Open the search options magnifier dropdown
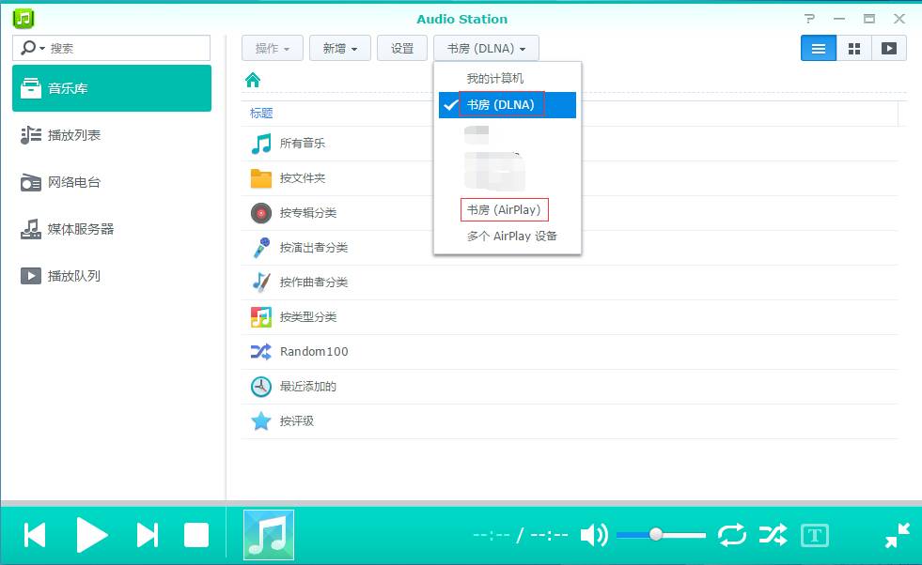Screen dimensions: 922x565 tap(32, 48)
